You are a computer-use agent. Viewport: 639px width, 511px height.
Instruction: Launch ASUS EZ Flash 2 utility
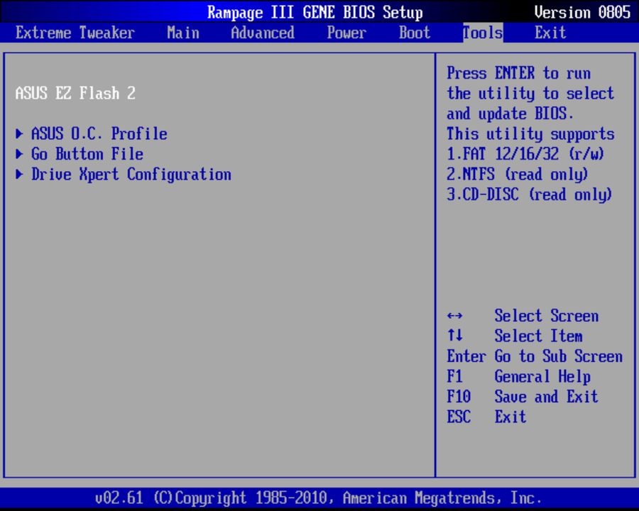75,93
